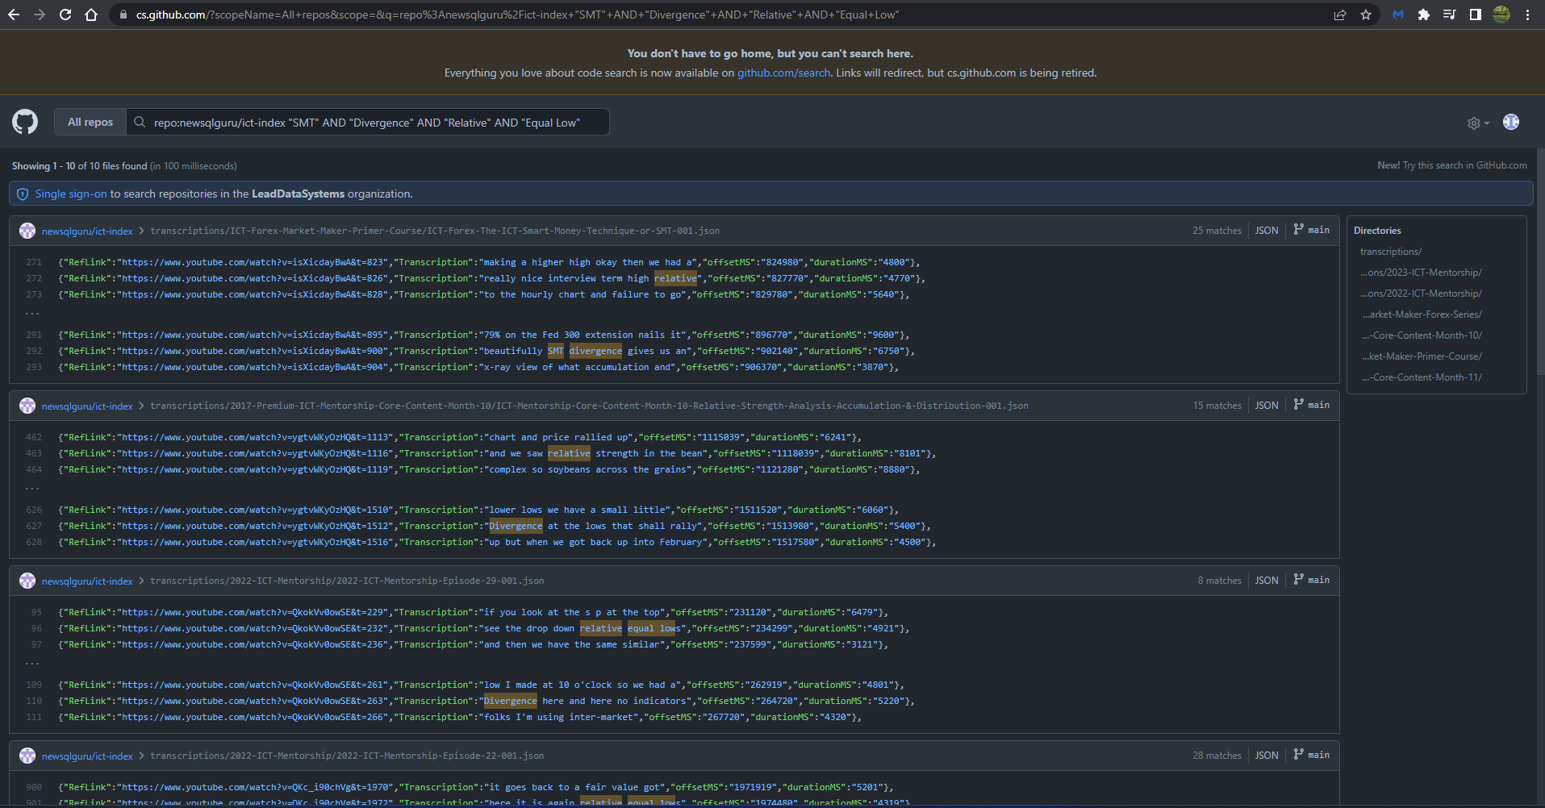Viewport: 1545px width, 808px height.
Task: Click highlighted 'SMT' match on line 292
Action: tap(556, 351)
